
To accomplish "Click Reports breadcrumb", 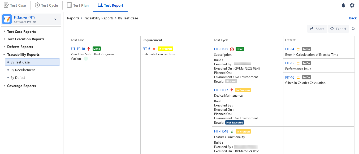I will click(x=73, y=18).
